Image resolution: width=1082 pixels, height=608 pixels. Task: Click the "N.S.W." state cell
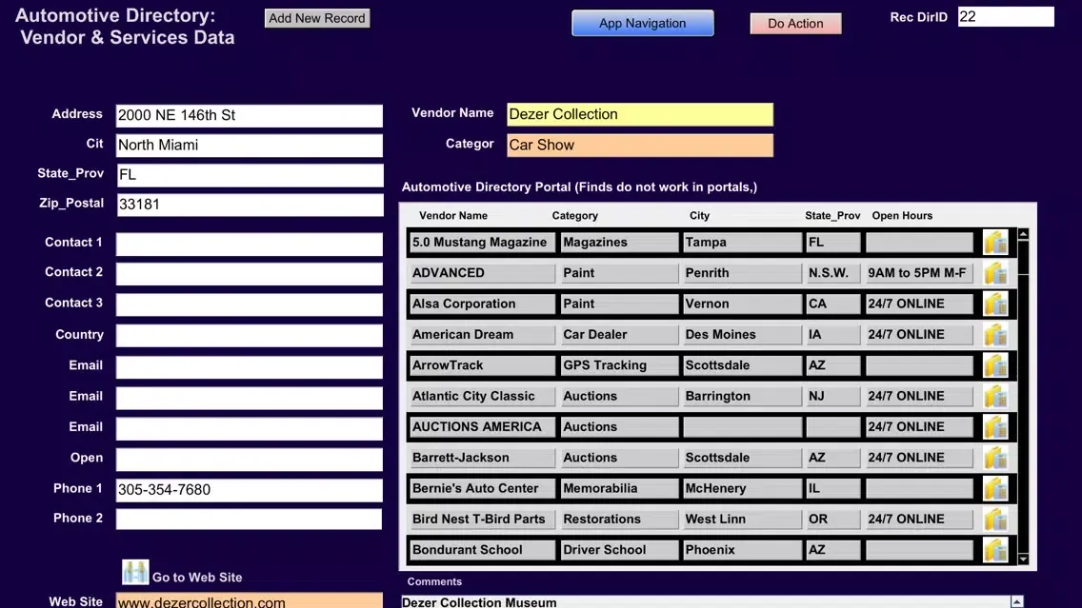(x=833, y=273)
